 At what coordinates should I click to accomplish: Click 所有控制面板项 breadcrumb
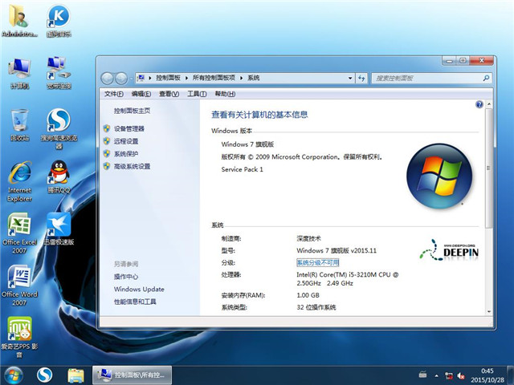click(214, 78)
